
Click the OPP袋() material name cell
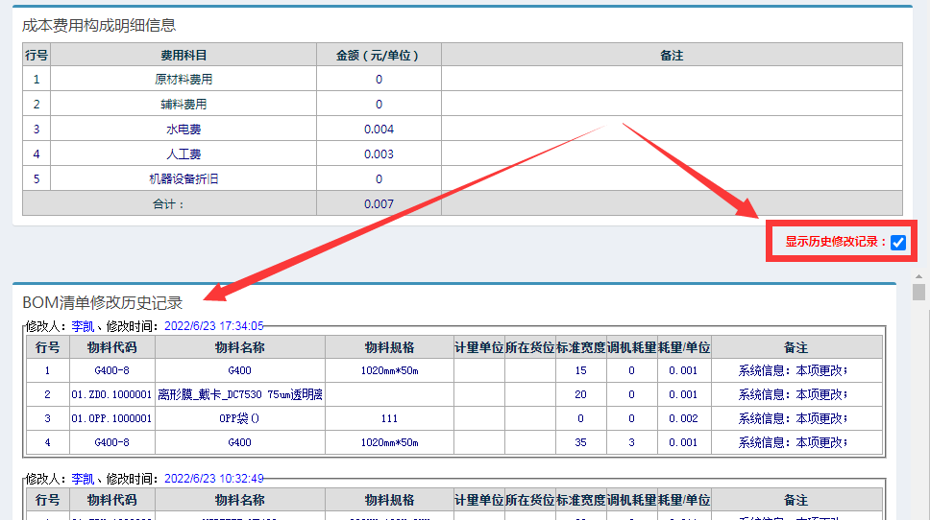[x=239, y=418]
